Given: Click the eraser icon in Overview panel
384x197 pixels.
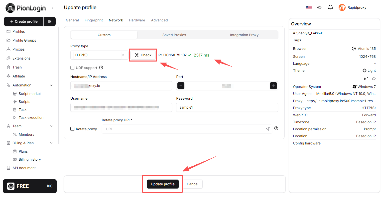Looking at the screenshot, I should coord(374,78).
